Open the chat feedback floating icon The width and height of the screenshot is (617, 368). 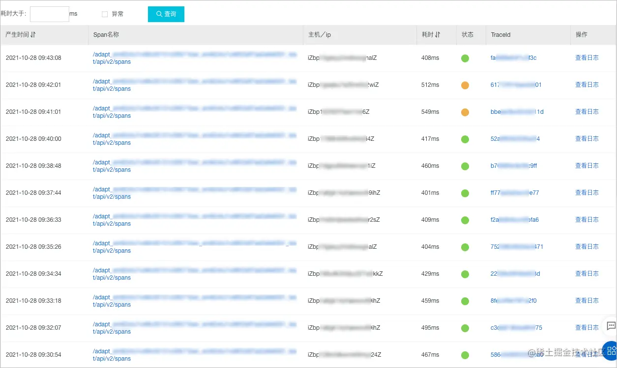pyautogui.click(x=611, y=326)
